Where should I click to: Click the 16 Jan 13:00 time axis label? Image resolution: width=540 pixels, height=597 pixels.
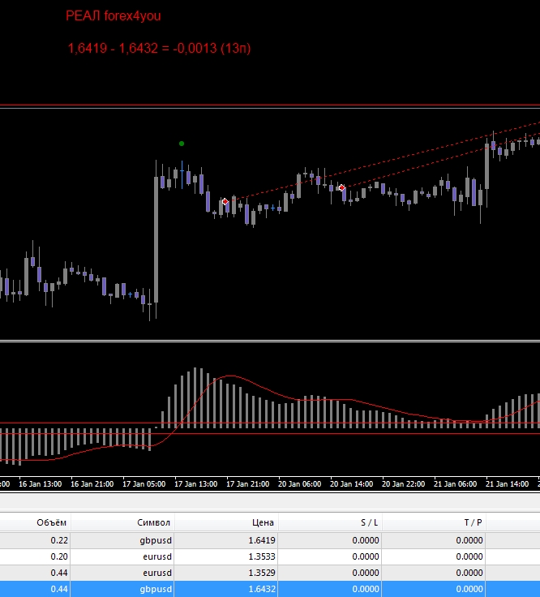click(x=40, y=484)
